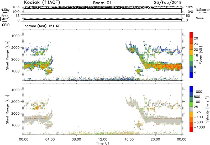210x145 pixels.
Task: Click '2000' on the power panel range axis
Action: pyautogui.click(x=15, y=59)
